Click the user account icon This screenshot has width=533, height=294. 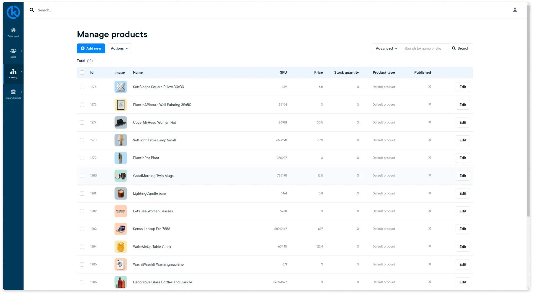[515, 10]
